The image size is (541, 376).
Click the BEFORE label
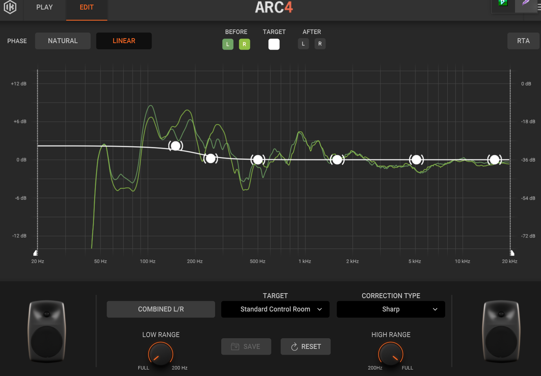tap(236, 32)
